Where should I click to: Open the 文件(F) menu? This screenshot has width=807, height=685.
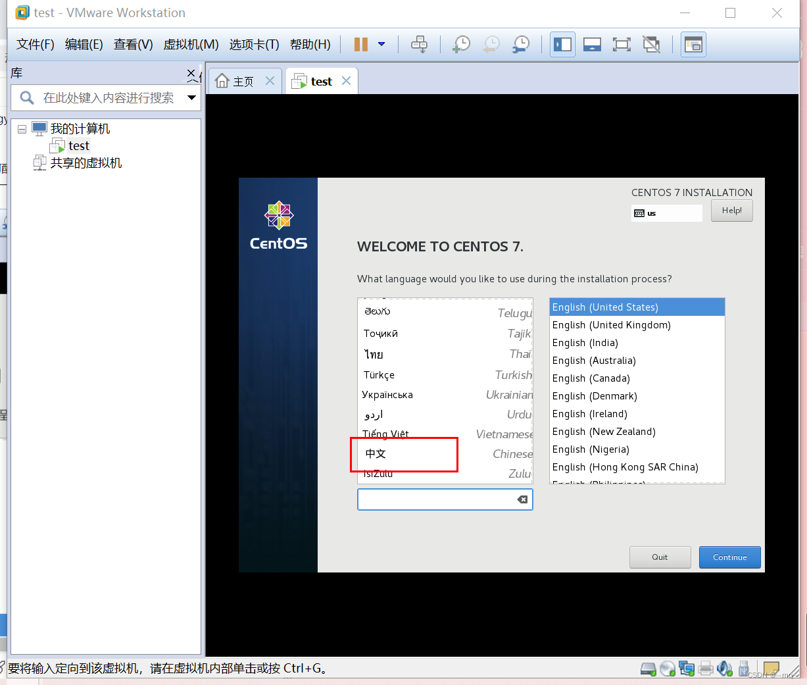(36, 44)
